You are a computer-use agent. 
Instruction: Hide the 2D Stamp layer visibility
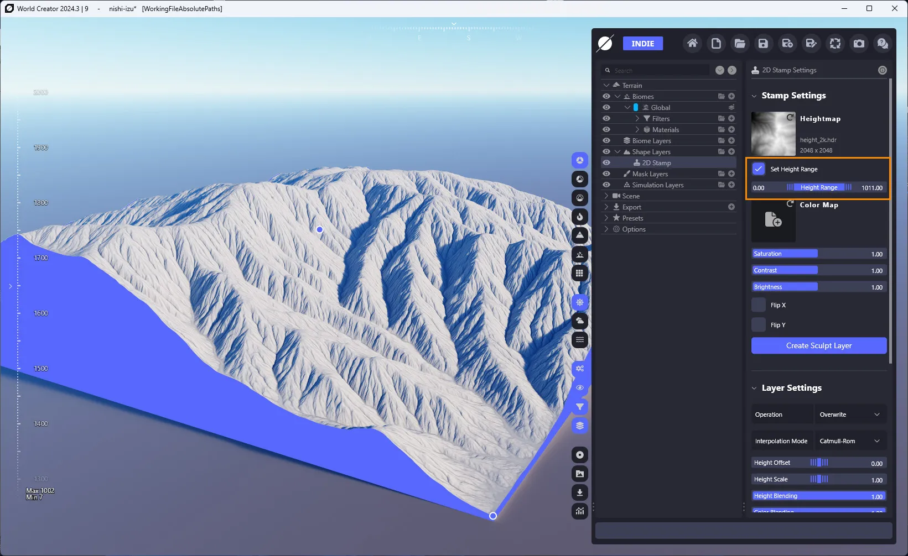click(606, 163)
